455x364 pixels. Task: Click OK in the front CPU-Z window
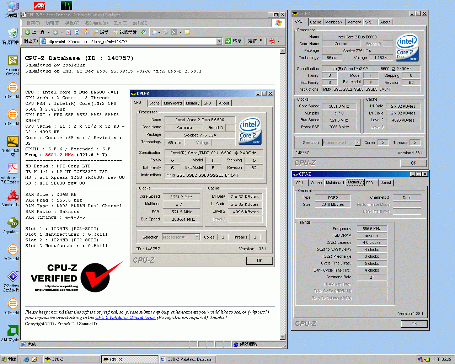(x=259, y=261)
